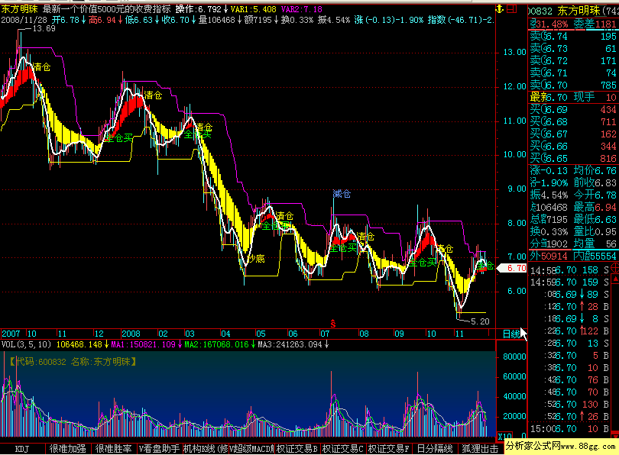Switch to the KDJ indicator tab

[22, 449]
